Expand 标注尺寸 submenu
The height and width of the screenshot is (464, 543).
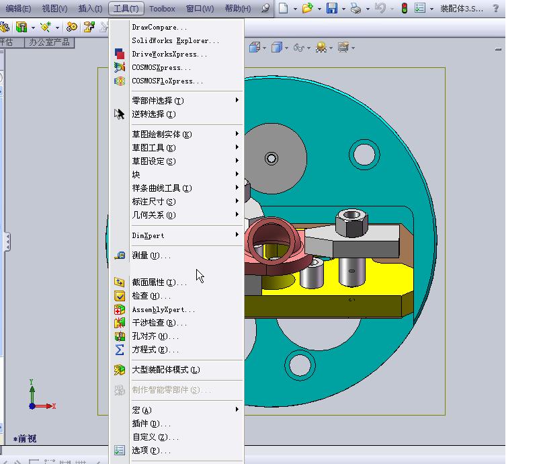pos(185,202)
